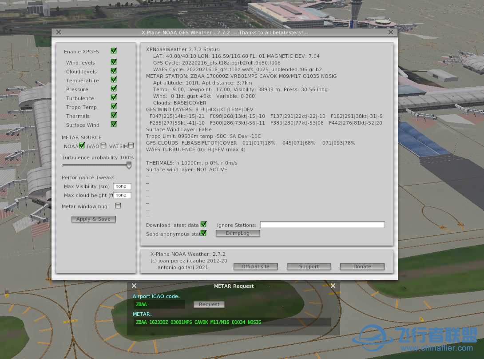Click 'Surface wind layer: NOT ACTIVE' text
Viewport: 484px width, 359px height.
[x=186, y=169]
